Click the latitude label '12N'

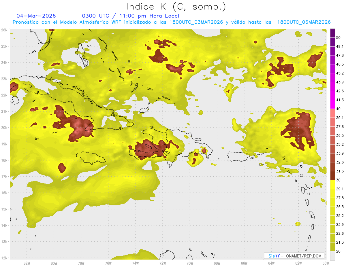tap(4, 258)
